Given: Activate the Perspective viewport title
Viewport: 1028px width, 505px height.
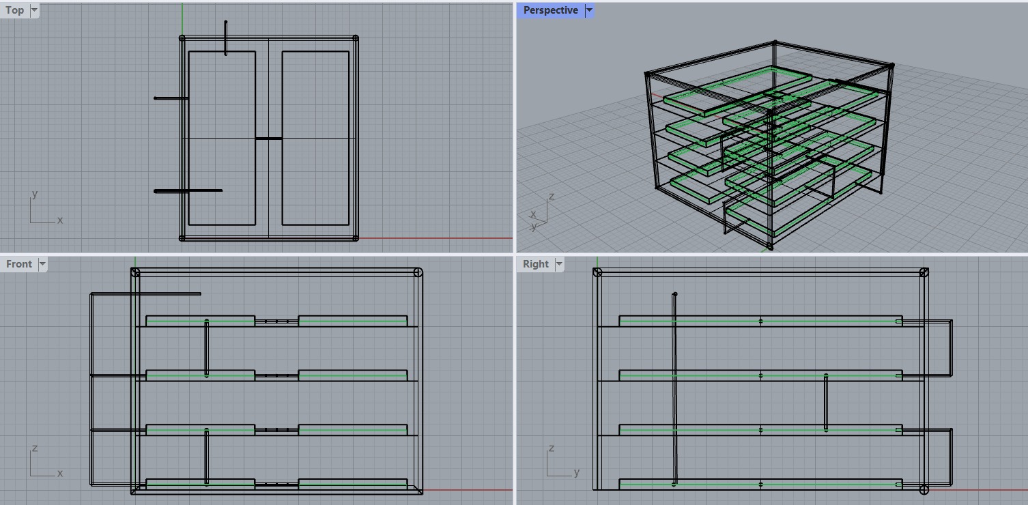Looking at the screenshot, I should [550, 10].
